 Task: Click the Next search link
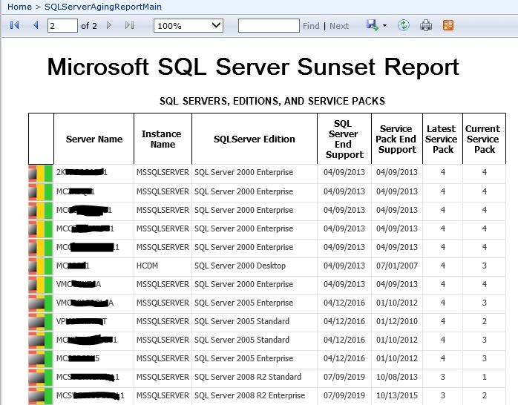point(339,26)
